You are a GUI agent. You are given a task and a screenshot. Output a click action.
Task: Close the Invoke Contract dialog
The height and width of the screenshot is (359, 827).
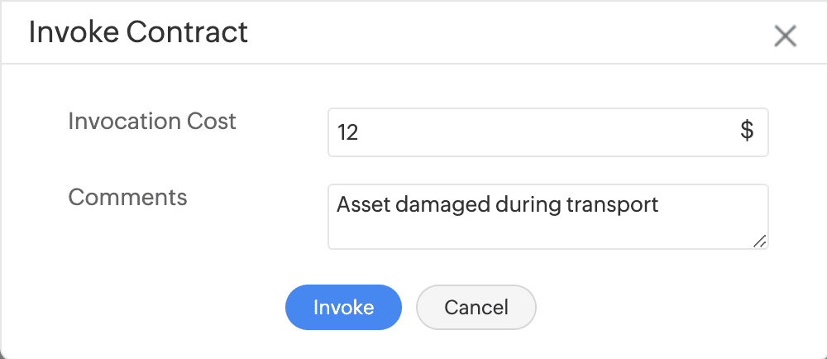click(x=784, y=36)
